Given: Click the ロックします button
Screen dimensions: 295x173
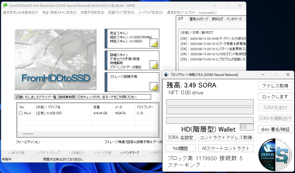Looking at the screenshot, I should point(275,97).
